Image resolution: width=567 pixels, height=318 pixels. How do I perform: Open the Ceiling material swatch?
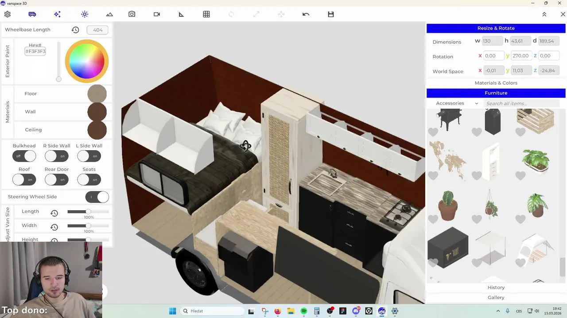coord(97,130)
